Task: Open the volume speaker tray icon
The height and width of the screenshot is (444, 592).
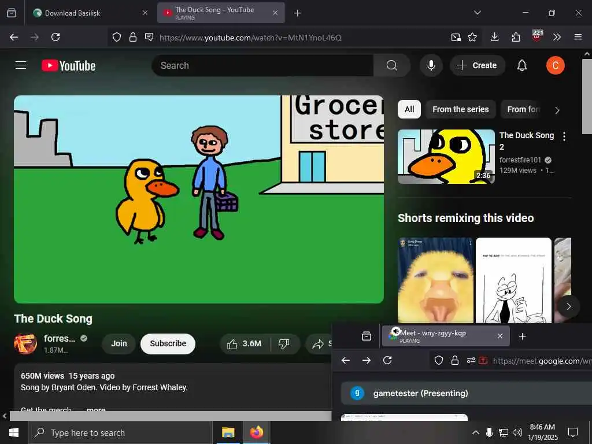Action: click(517, 432)
